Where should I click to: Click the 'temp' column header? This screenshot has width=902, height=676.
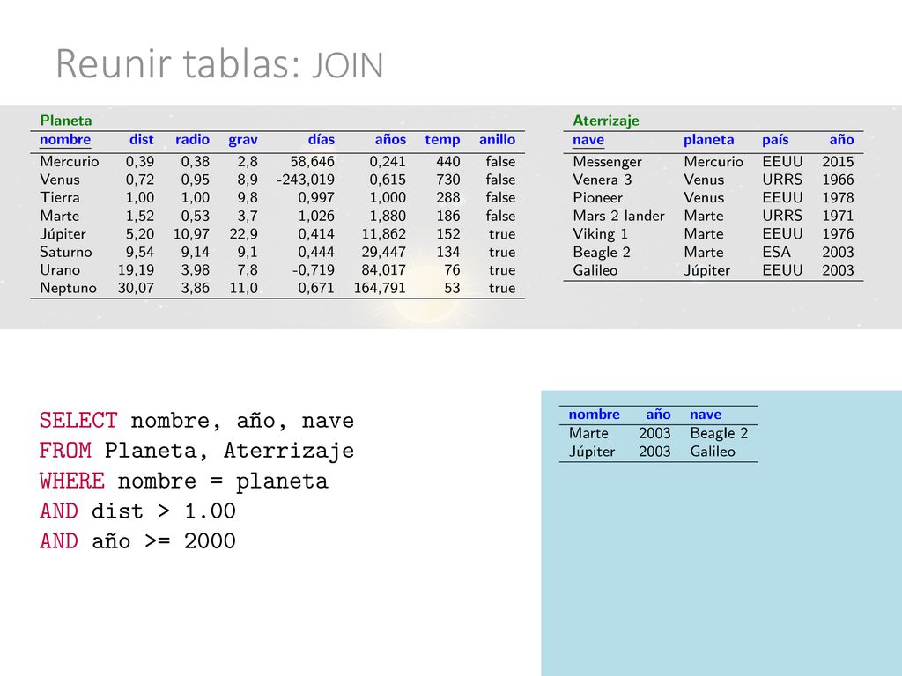point(442,140)
